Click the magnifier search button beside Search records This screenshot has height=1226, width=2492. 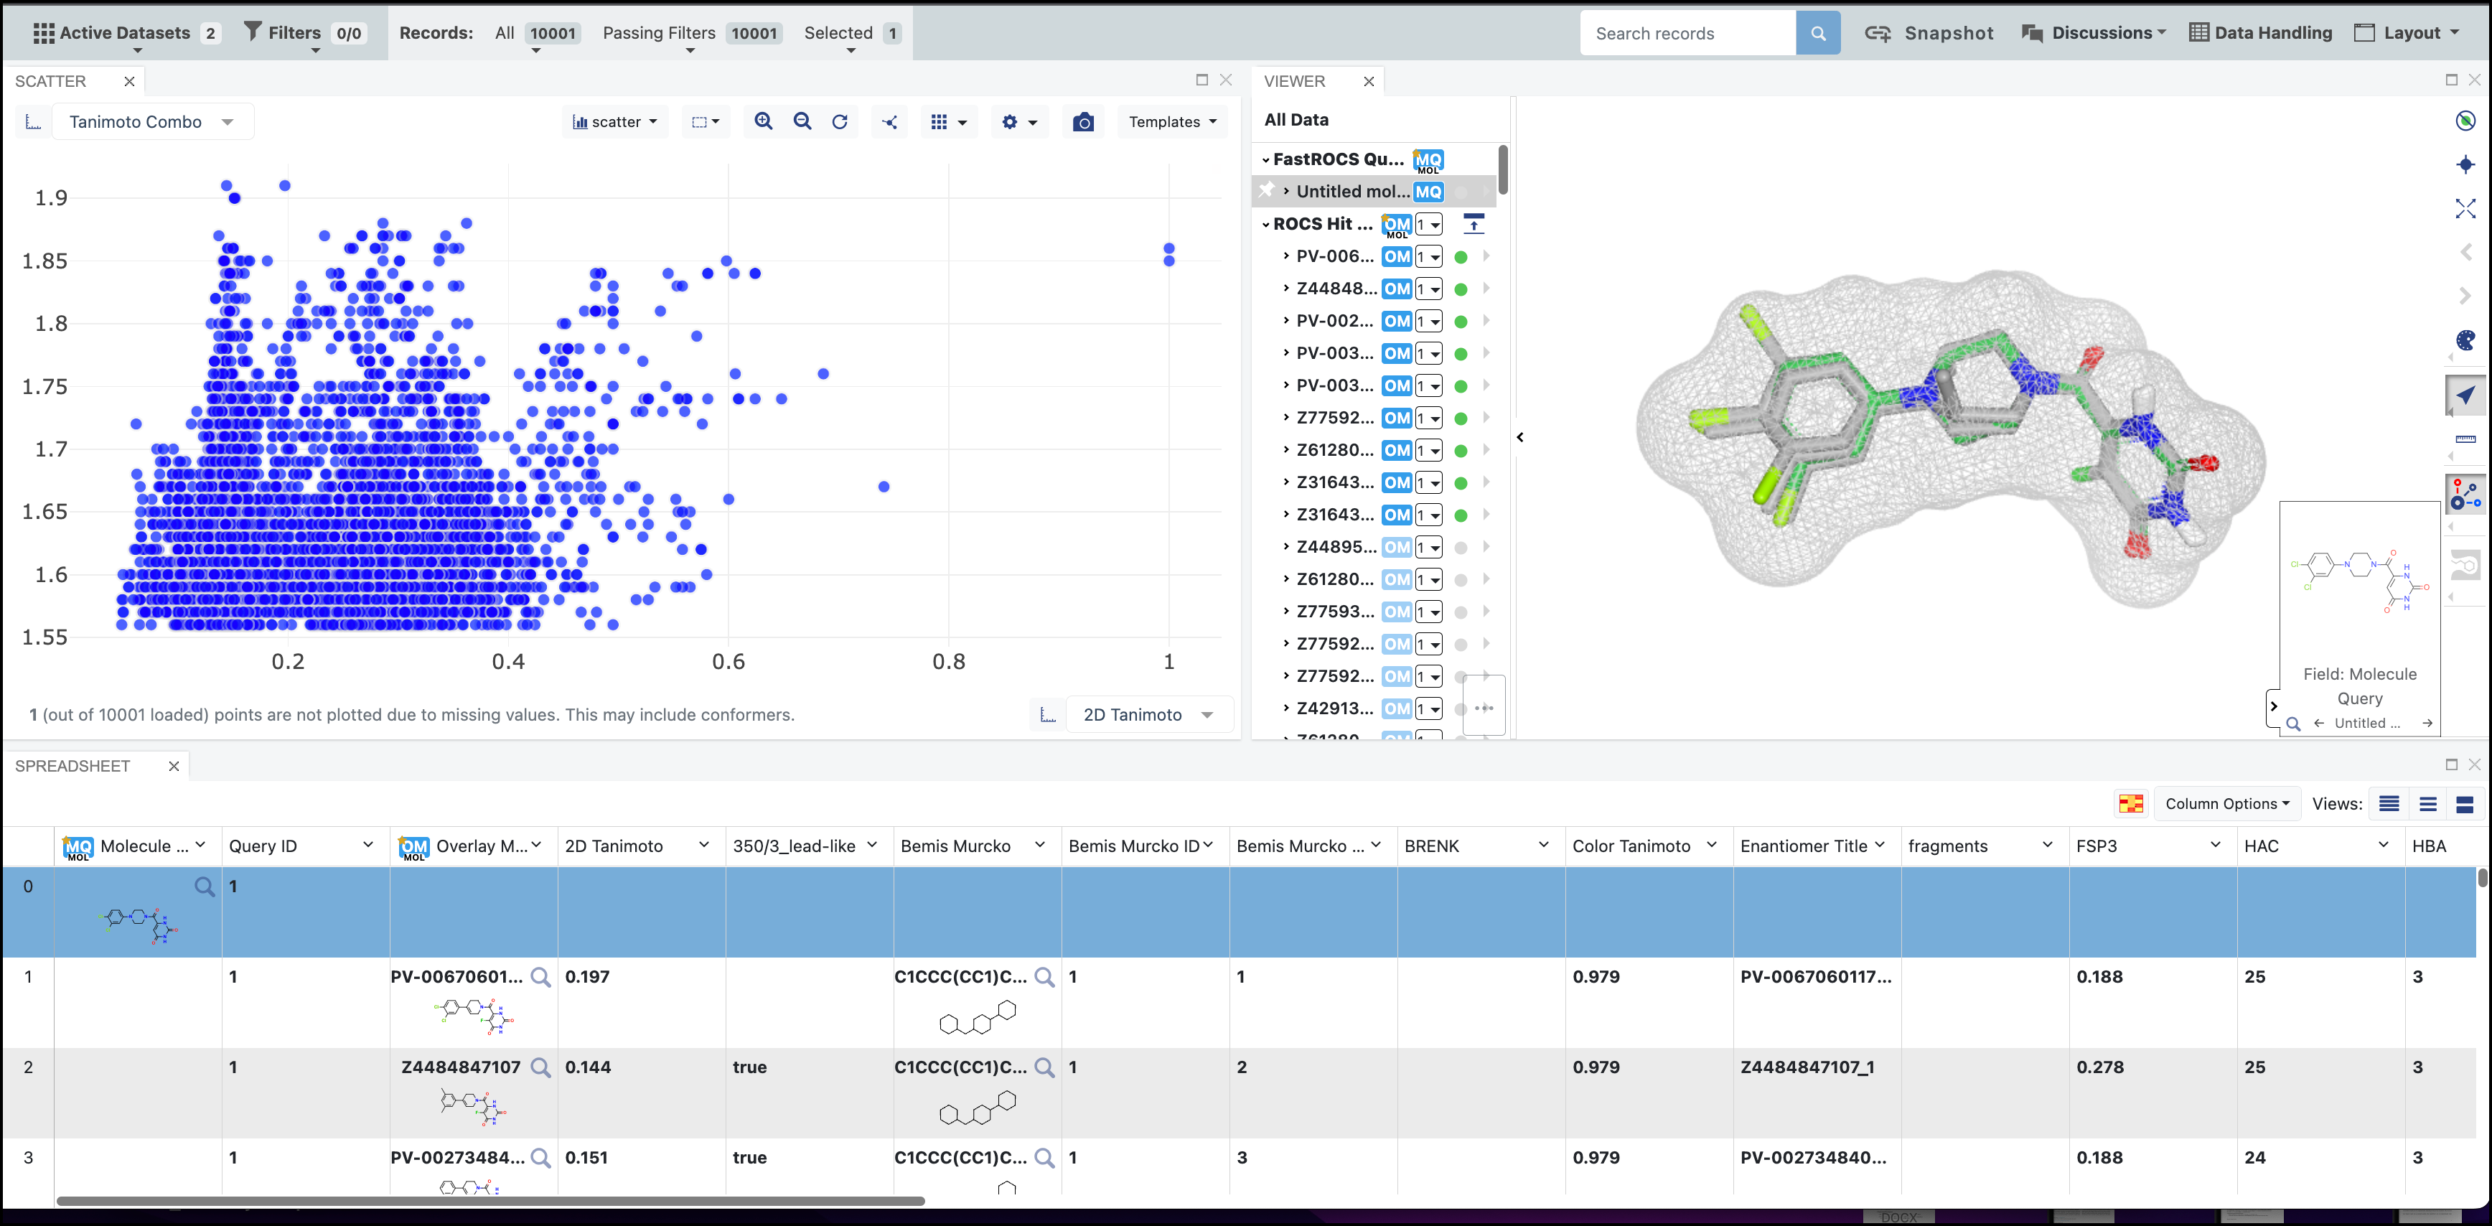pos(1818,33)
